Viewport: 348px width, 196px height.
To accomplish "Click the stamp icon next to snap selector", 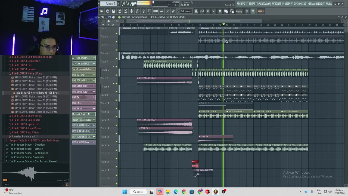I will (x=196, y=11).
